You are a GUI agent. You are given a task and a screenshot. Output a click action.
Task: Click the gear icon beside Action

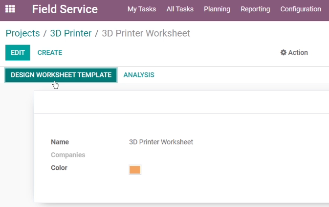[284, 52]
